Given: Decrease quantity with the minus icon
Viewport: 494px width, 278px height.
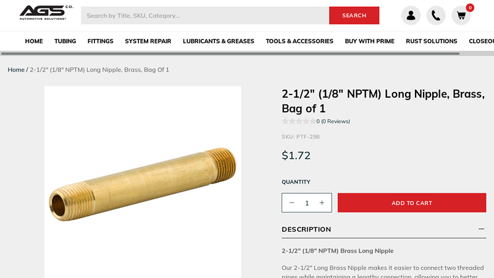Looking at the screenshot, I should pos(291,203).
